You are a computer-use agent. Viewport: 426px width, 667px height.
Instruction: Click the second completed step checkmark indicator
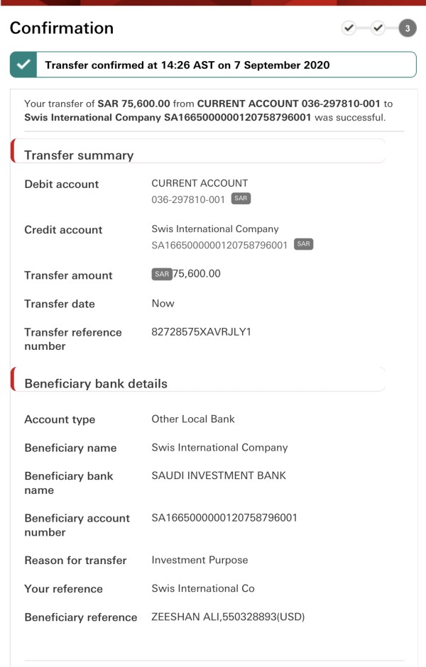[x=378, y=28]
